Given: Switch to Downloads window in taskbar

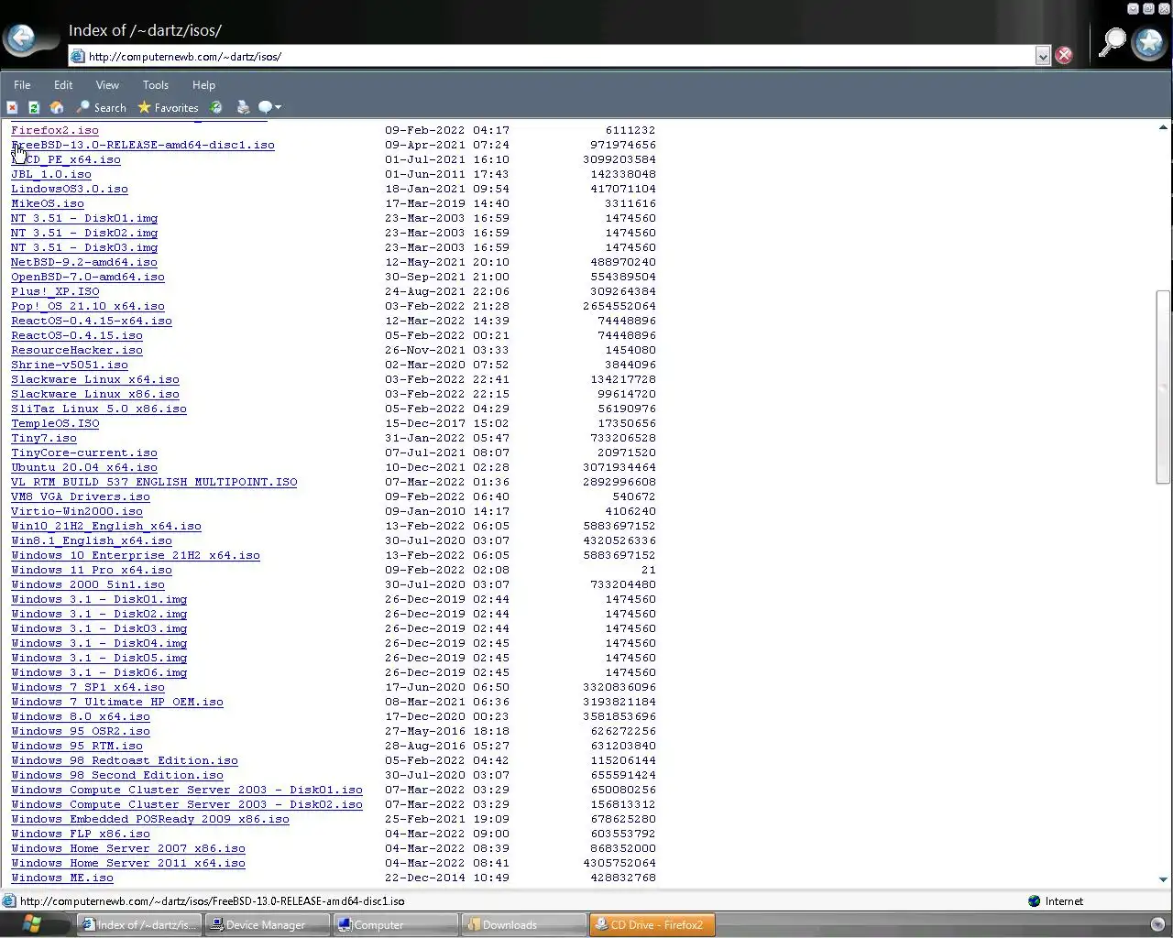Looking at the screenshot, I should 523,925.
